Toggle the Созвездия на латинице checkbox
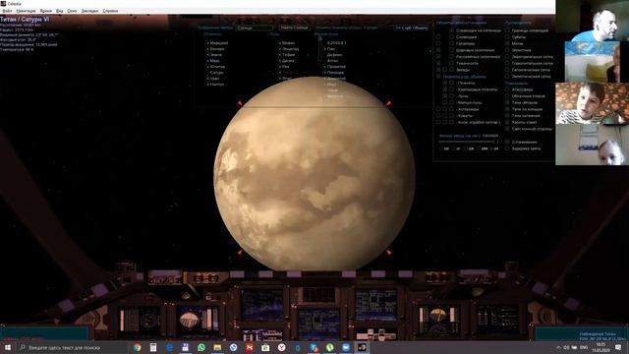Screen dimensions: 629x354 [x=452, y=30]
